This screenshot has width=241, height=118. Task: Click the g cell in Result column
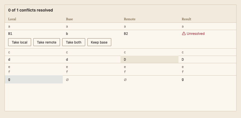[207, 80]
